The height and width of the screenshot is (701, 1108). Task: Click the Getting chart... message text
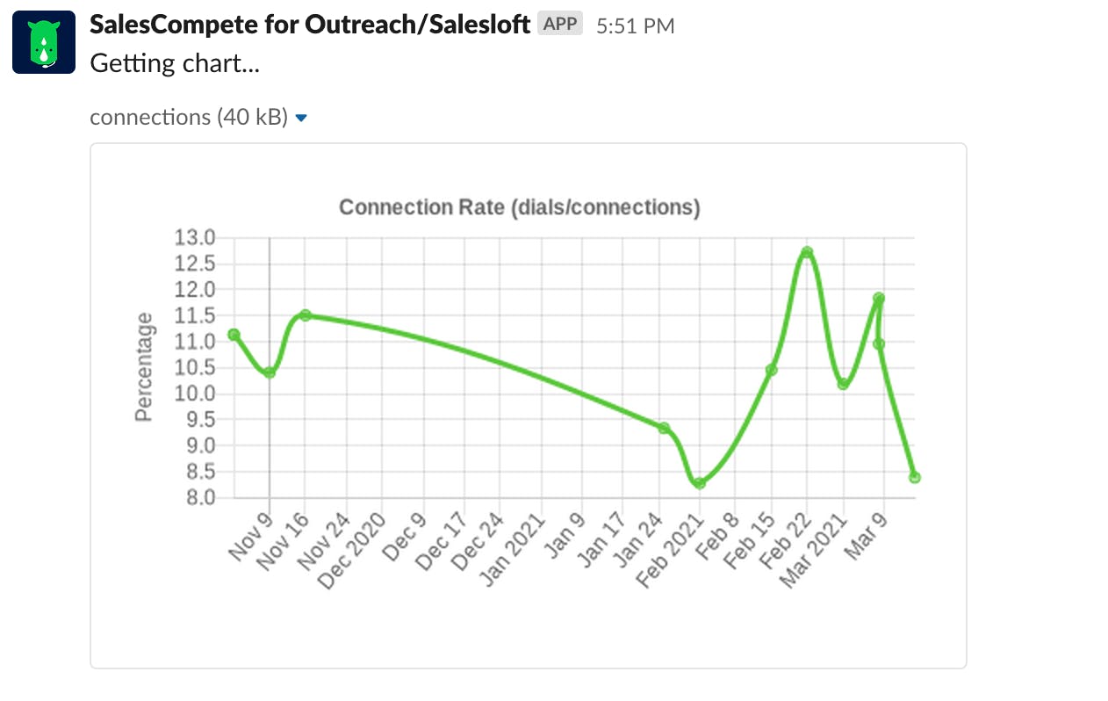point(175,63)
